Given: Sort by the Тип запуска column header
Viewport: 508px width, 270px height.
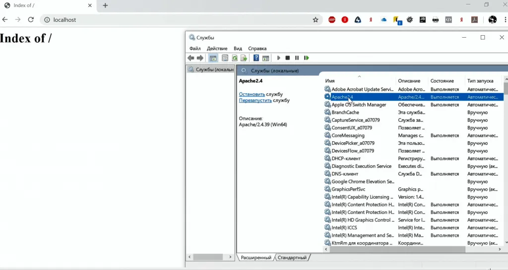Looking at the screenshot, I should pos(480,81).
